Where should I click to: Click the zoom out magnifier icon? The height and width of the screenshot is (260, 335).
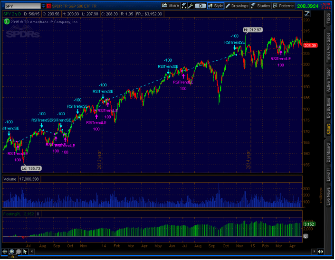tap(19, 252)
